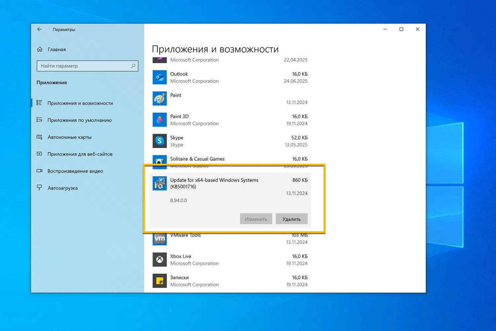Click the date 22.04.2025 in the top row
This screenshot has width=496, height=331.
coord(296,60)
